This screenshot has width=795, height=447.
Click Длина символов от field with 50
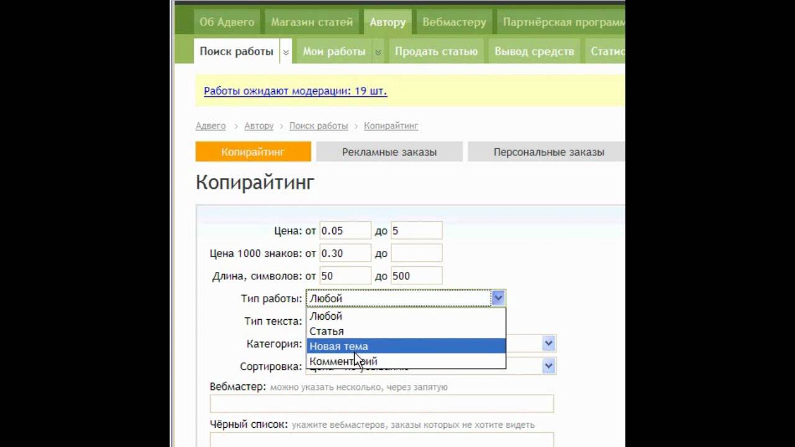pyautogui.click(x=345, y=276)
